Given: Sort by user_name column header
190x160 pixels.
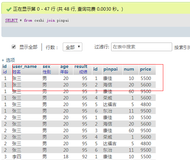Looking at the screenshot, I should point(25,67).
